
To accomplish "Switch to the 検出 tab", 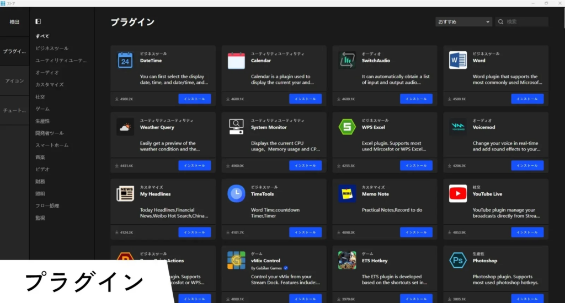I will 14,22.
